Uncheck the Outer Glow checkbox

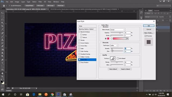(x=80, y=60)
